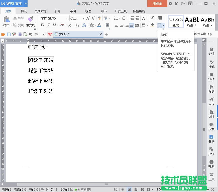Toggle bold formatting button
218x192 pixels.
tap(42, 25)
